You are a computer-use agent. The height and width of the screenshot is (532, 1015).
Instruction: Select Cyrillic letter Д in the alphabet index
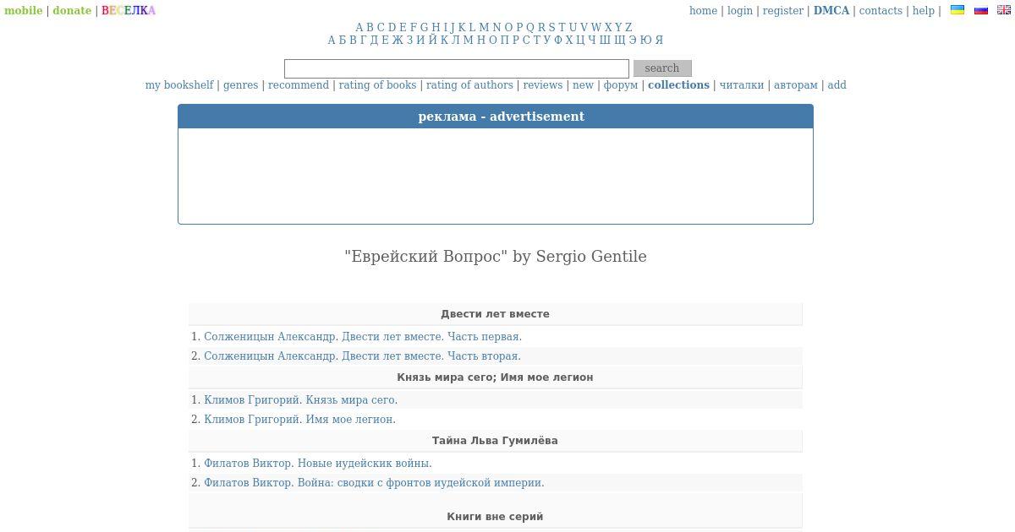click(x=375, y=41)
